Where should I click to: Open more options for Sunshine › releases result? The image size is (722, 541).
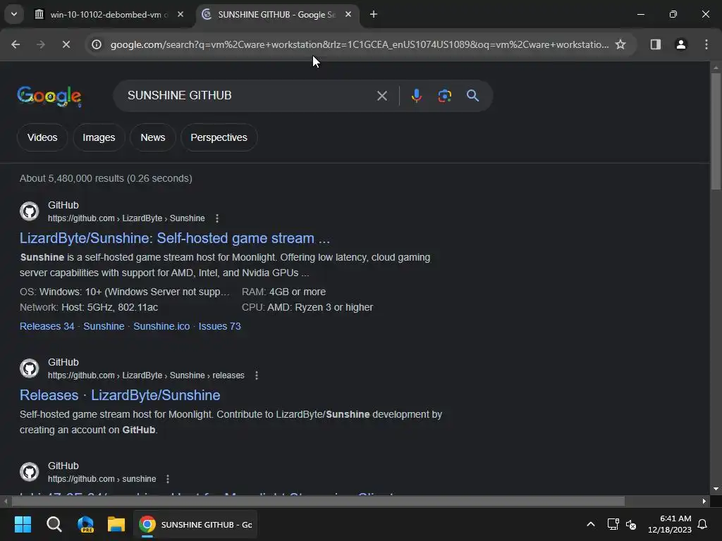pyautogui.click(x=257, y=375)
